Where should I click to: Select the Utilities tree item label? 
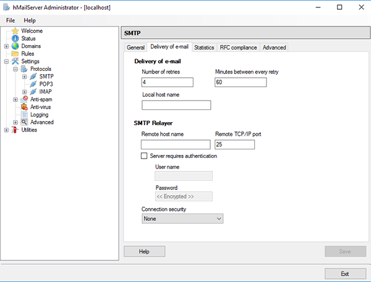[x=29, y=130]
